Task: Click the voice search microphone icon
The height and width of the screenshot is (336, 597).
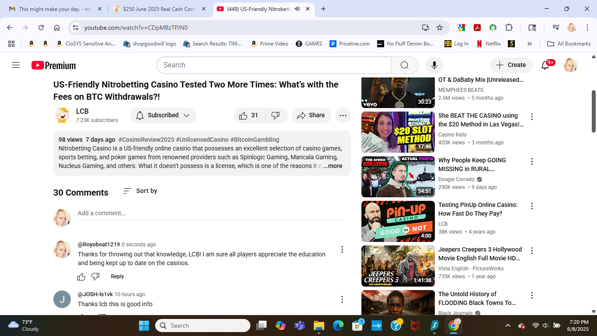Action: point(434,65)
